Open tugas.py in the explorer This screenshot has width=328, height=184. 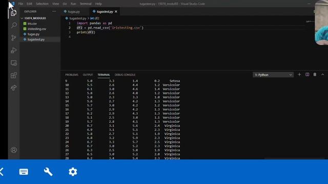[x=33, y=34]
